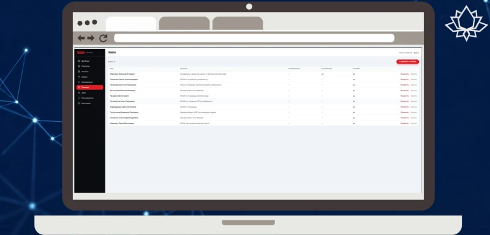Switch to the second browser tab
490x235 pixels.
pyautogui.click(x=184, y=23)
